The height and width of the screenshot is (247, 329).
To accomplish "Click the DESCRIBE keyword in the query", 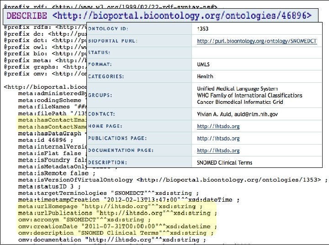I will click(27, 16).
